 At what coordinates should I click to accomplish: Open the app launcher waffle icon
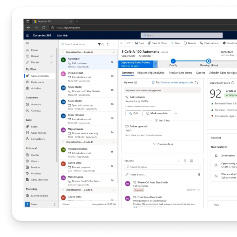point(27,35)
